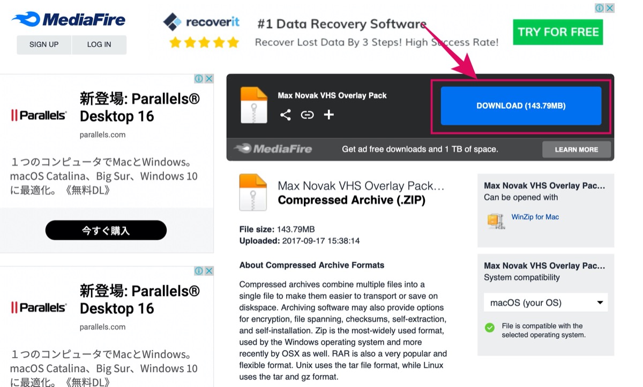Click the 'Uploaded: 2017-09-17 15:38:14' text
Screen dimensions: 643x387
(300, 241)
